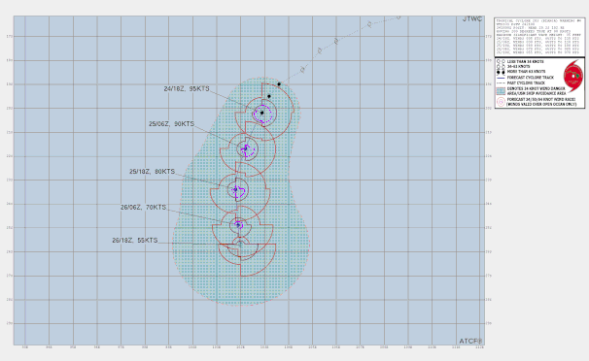Select the cyclone position marker for 25/18Z
Image resolution: width=589 pixels, height=361 pixels.
pyautogui.click(x=235, y=189)
